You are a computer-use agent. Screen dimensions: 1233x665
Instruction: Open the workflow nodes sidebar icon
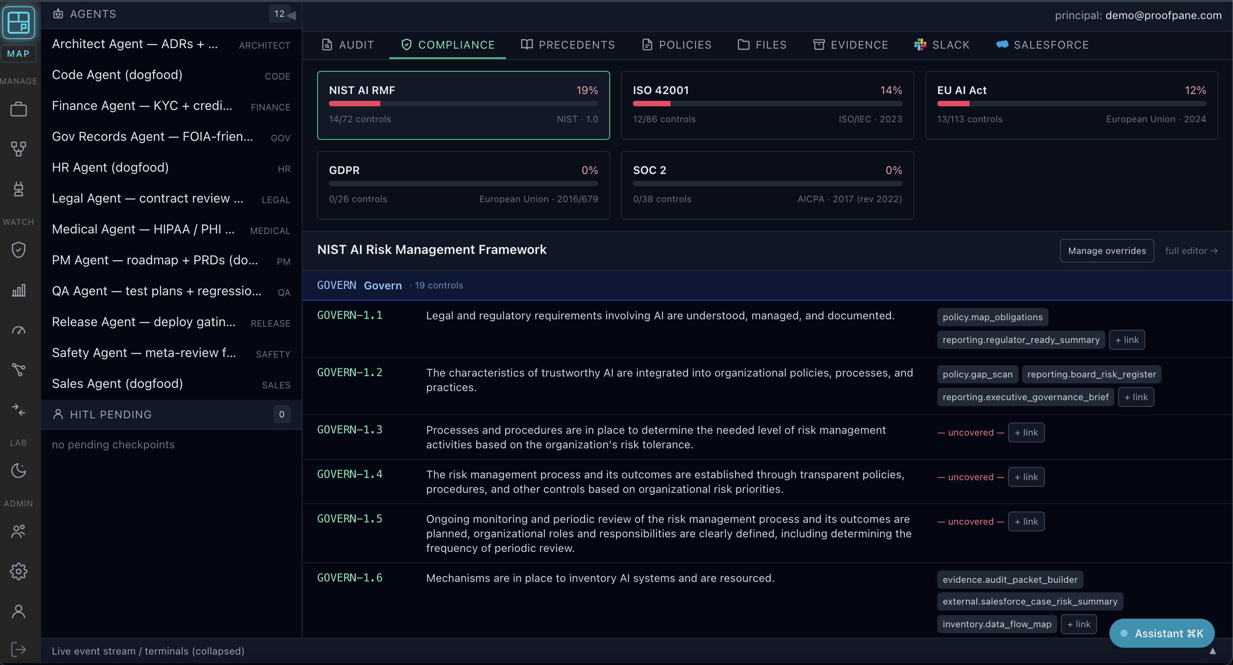point(19,149)
